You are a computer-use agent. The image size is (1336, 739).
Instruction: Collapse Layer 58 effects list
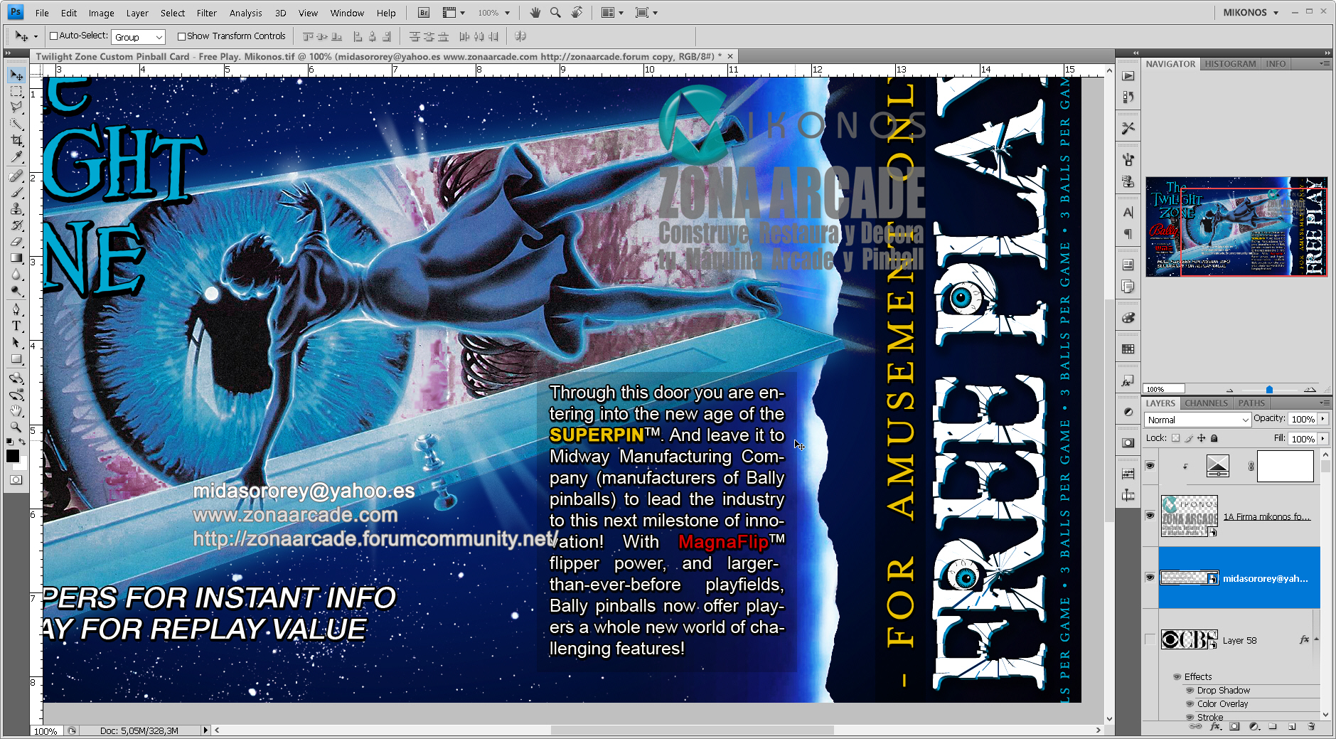point(1316,639)
